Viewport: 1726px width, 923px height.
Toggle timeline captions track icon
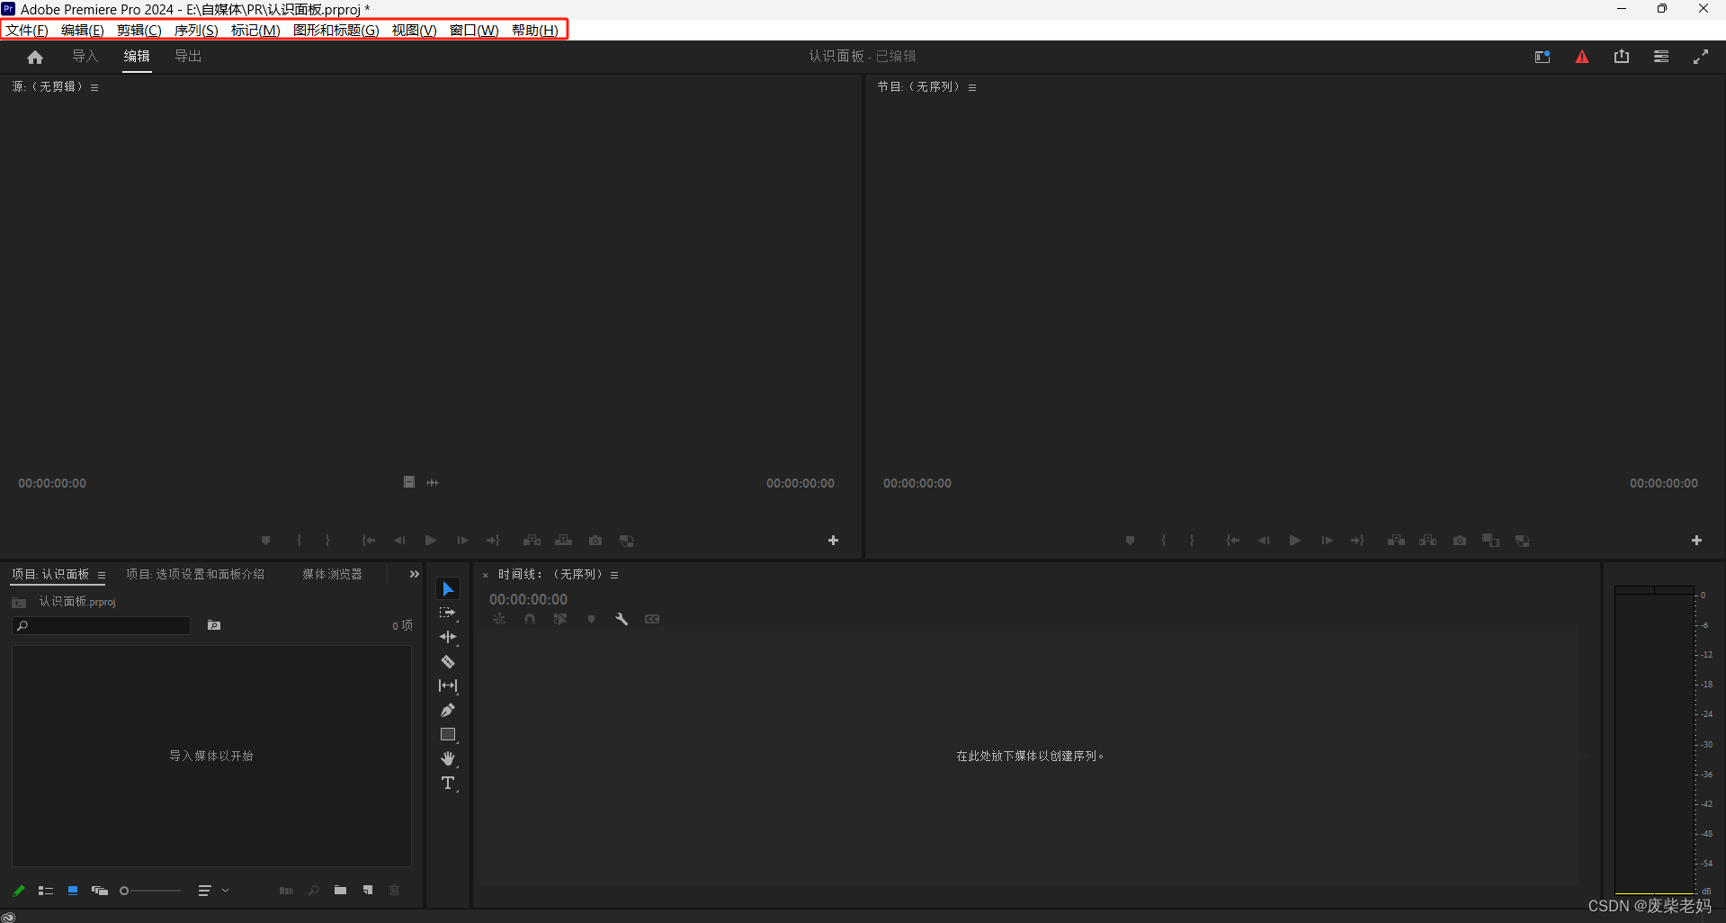tap(652, 619)
